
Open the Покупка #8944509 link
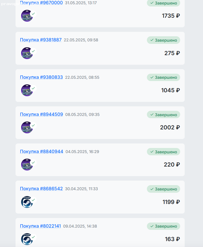coord(41,114)
